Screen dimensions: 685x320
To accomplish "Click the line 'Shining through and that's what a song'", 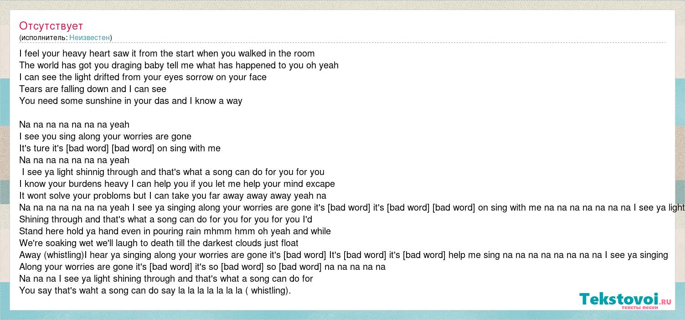I will [166, 220].
